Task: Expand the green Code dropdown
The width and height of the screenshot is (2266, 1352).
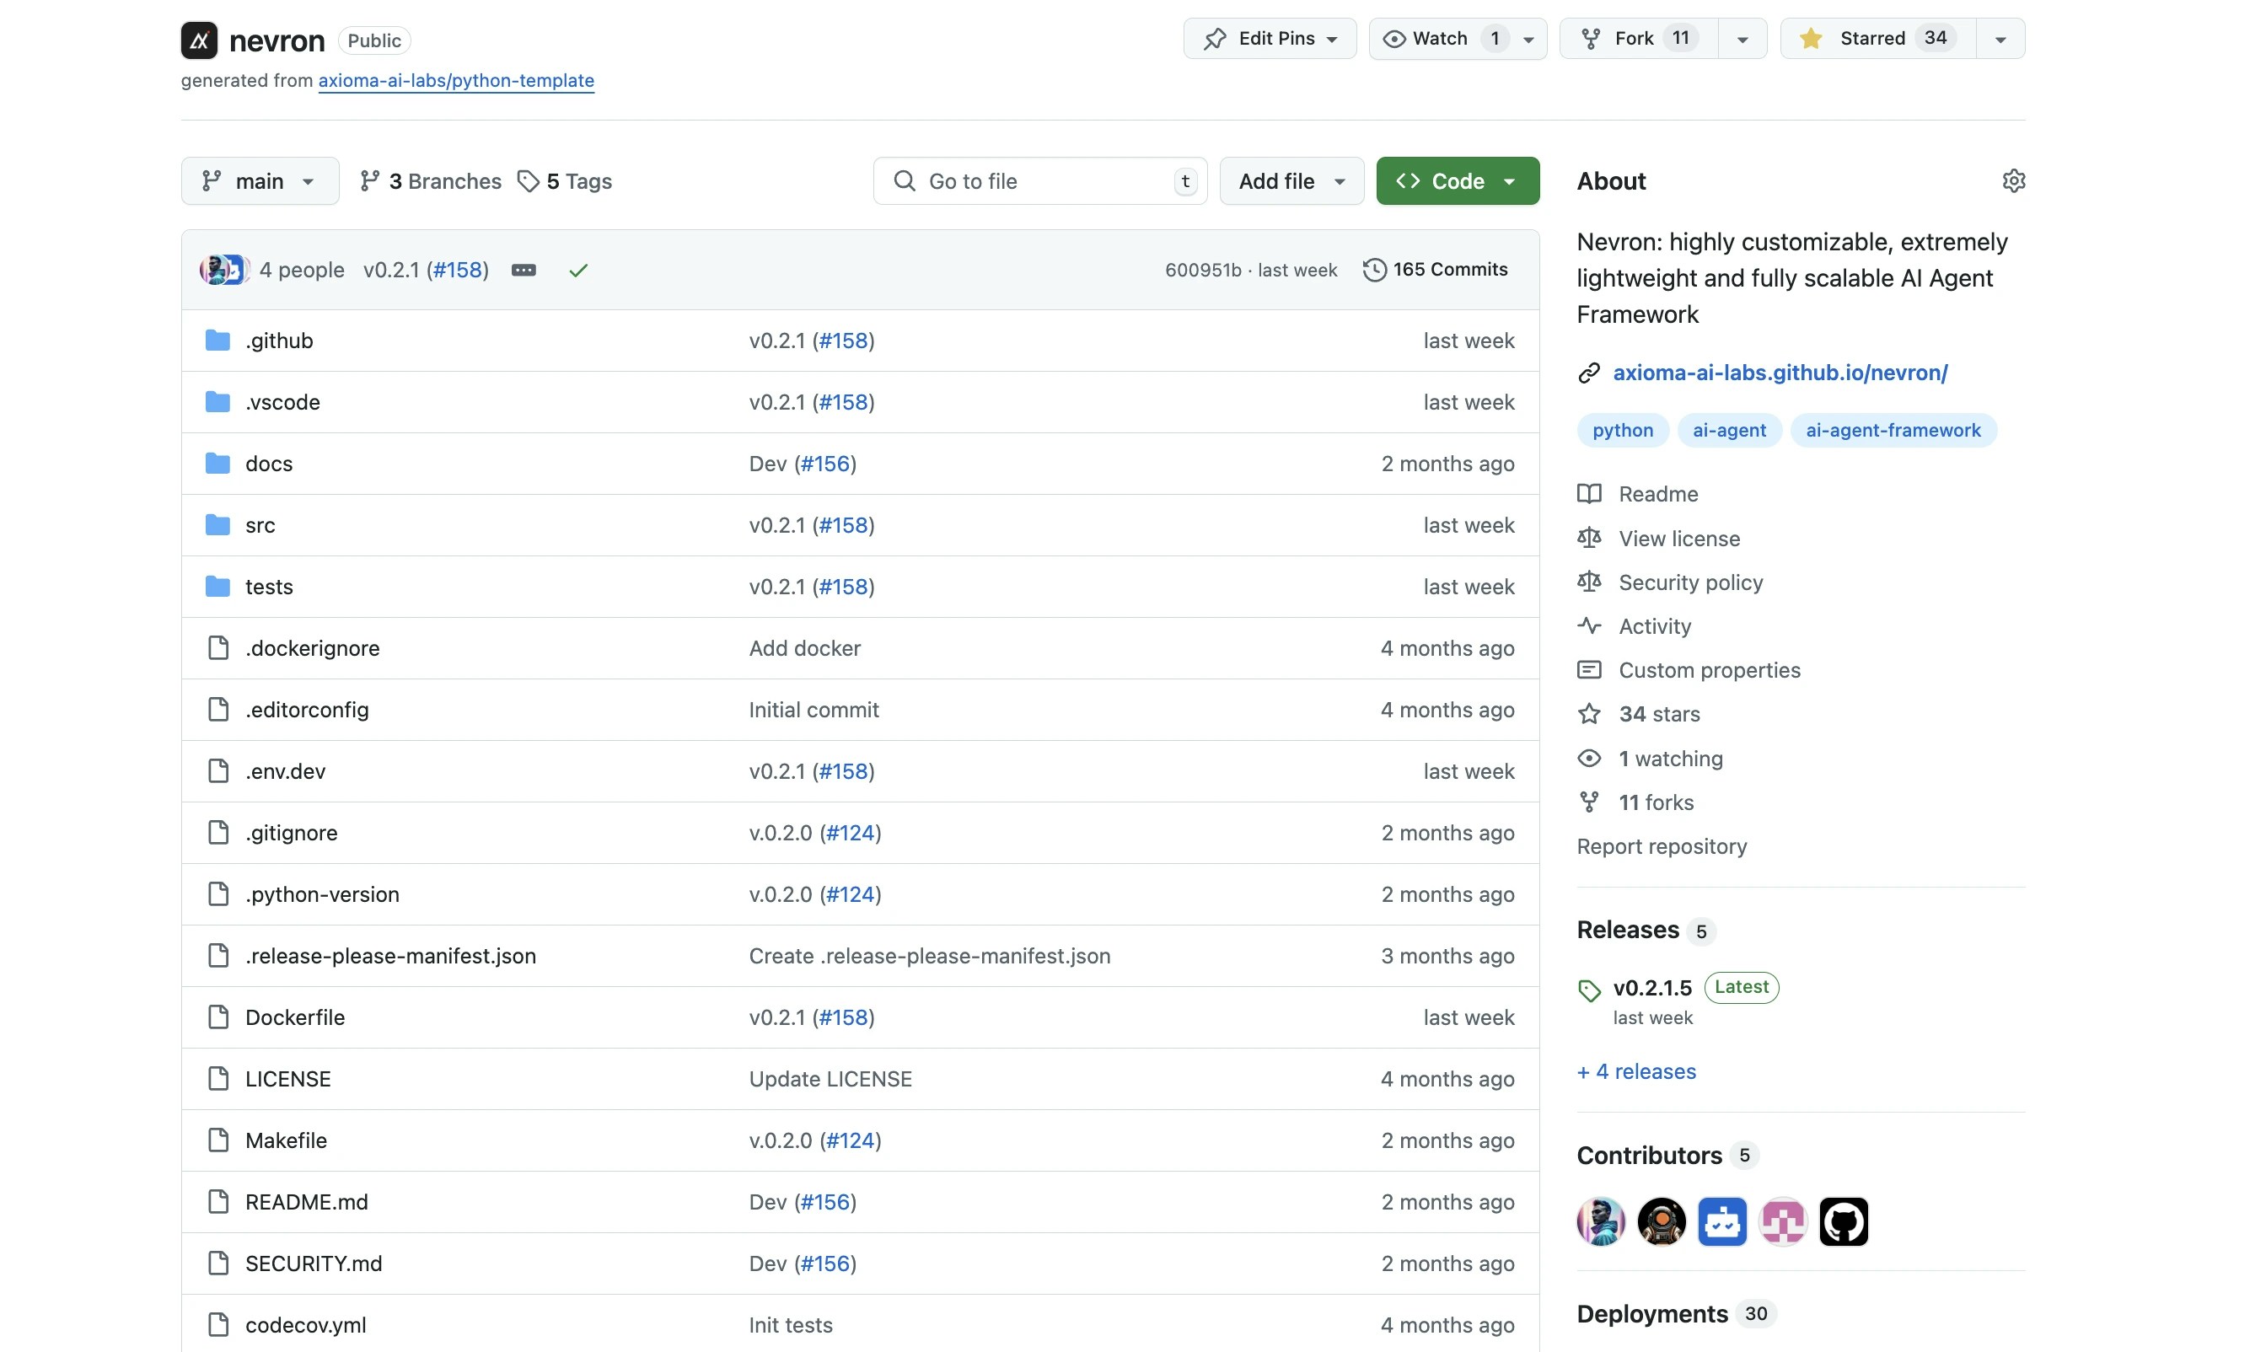Action: click(1457, 181)
